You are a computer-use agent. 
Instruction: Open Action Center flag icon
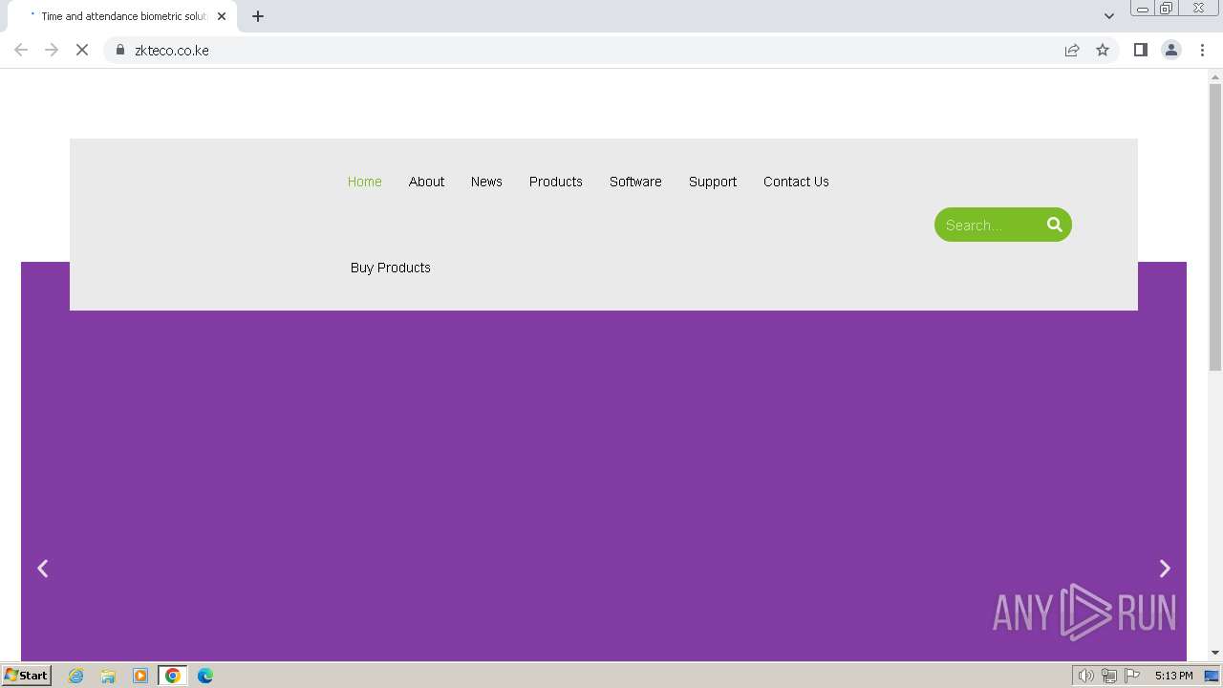[1132, 676]
